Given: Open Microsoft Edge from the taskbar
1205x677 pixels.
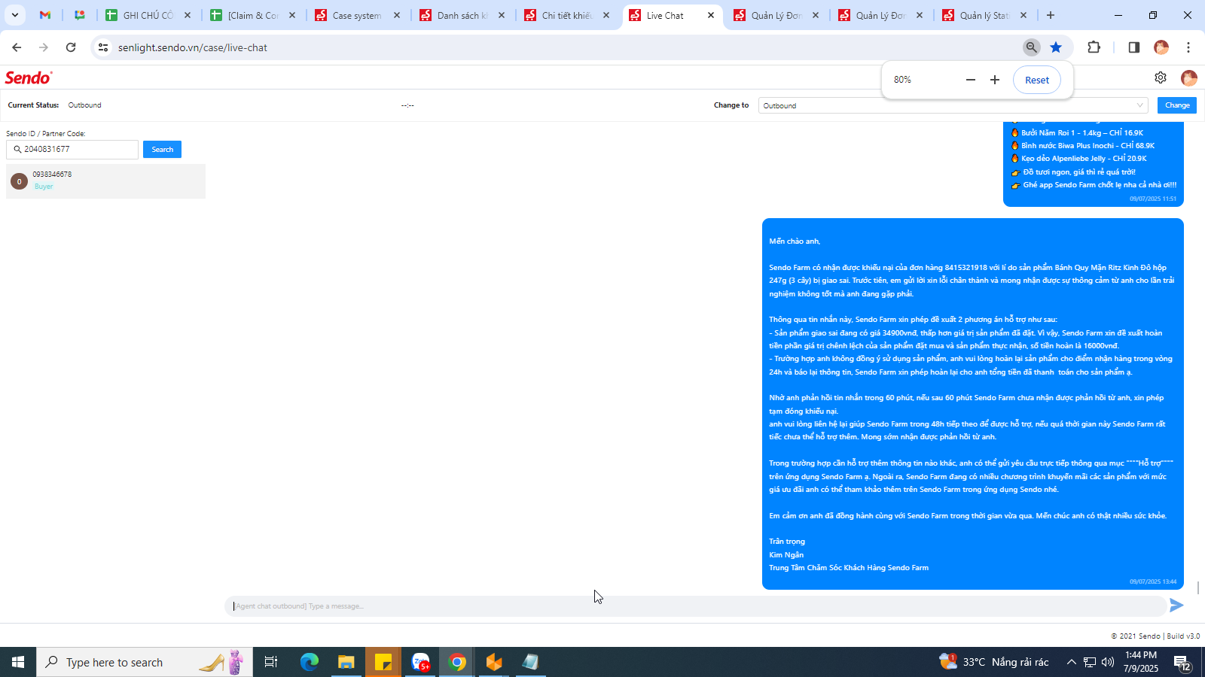Looking at the screenshot, I should 310,662.
